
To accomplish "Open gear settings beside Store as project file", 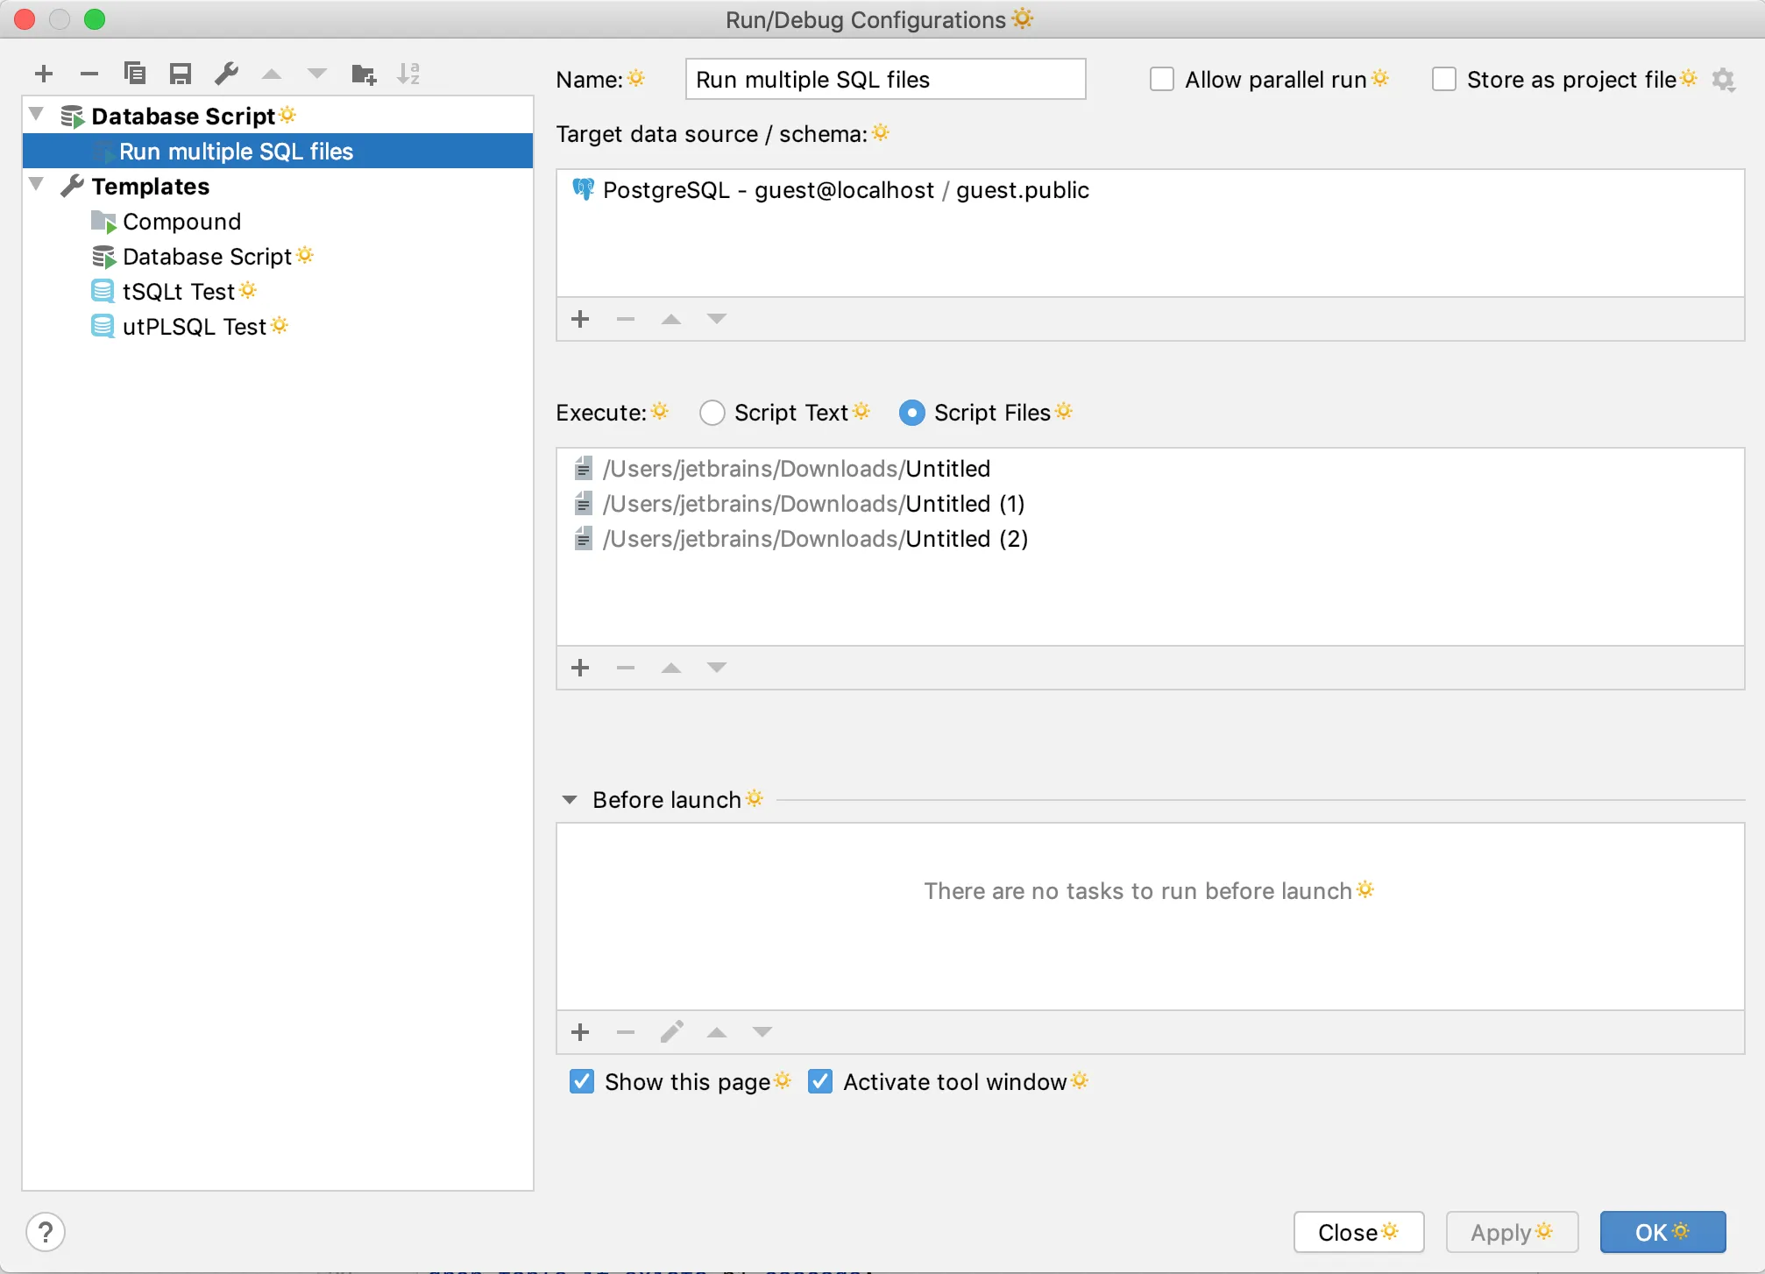I will tap(1723, 81).
